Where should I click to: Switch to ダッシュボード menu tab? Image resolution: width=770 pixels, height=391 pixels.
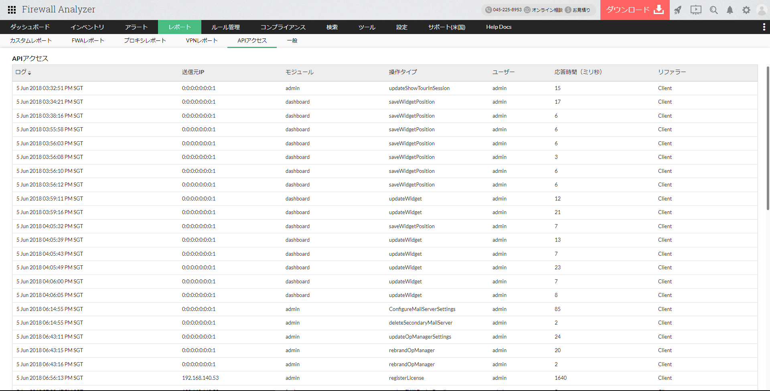pos(30,27)
